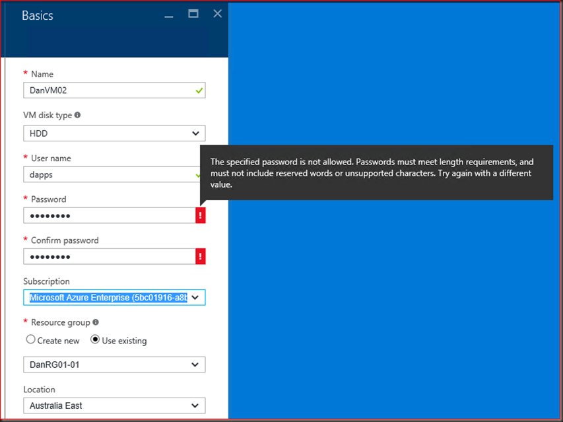Expand the Subscription dropdown
The height and width of the screenshot is (422, 563).
(114, 297)
